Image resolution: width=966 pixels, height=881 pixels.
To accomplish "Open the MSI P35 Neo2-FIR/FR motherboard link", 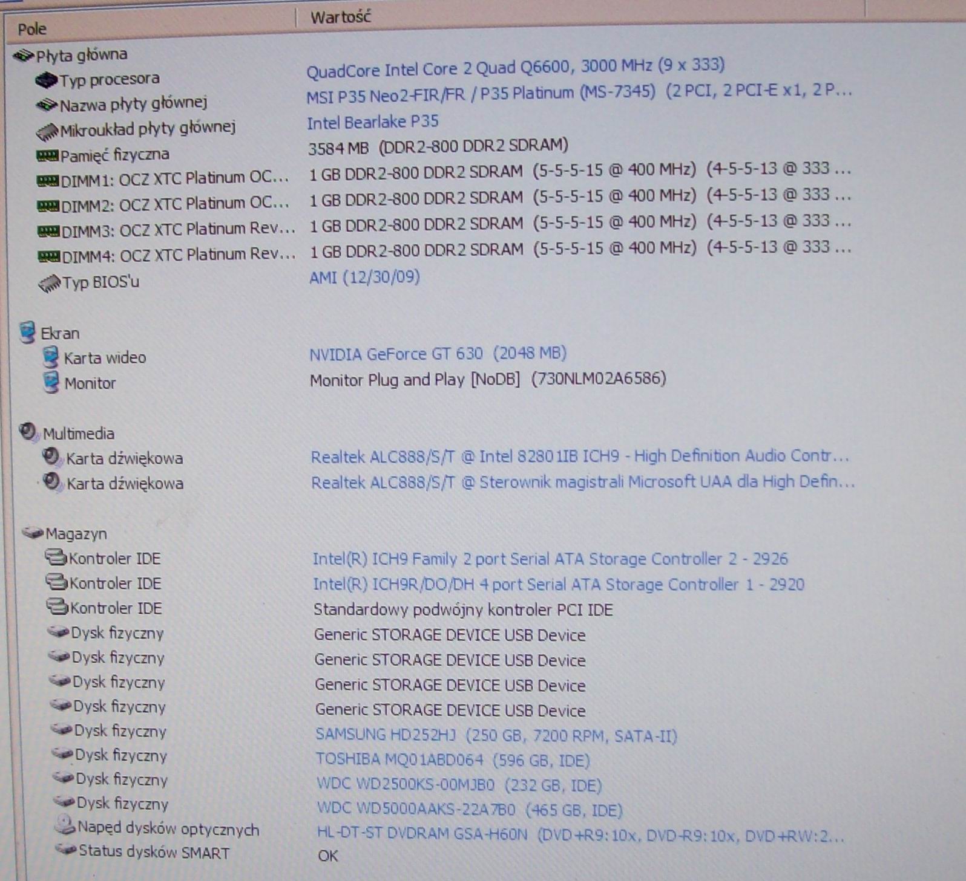I will click(579, 93).
